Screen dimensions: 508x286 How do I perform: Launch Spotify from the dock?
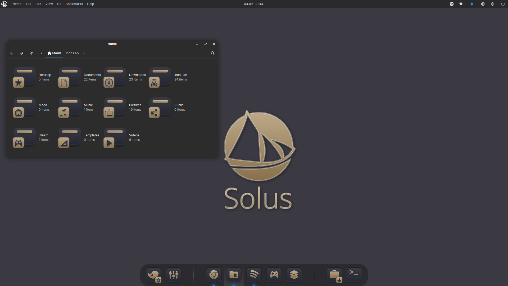point(254,275)
